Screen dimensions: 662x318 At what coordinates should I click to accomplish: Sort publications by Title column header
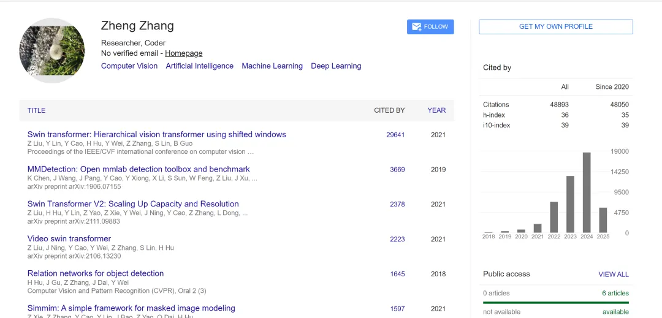coord(36,110)
